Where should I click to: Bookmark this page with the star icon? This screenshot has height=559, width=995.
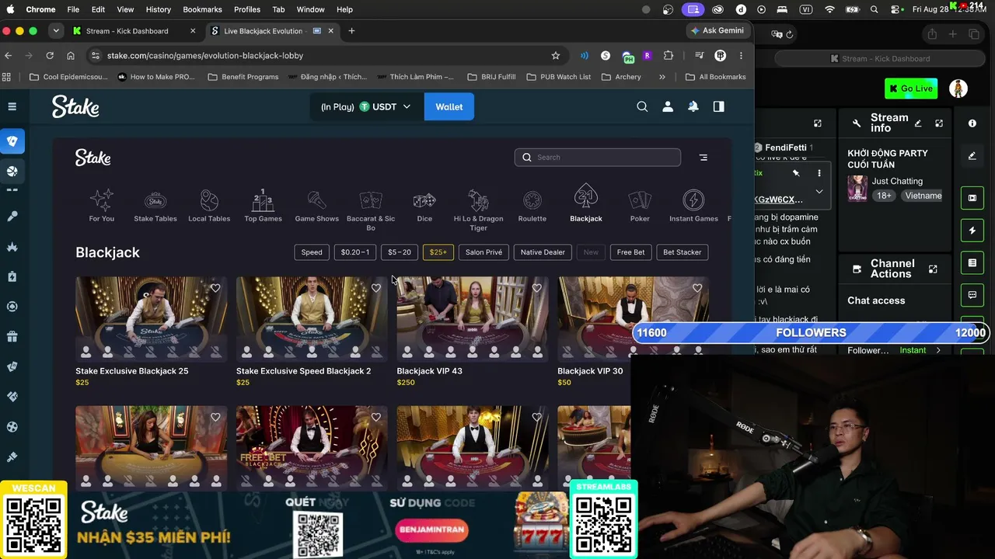tap(556, 56)
